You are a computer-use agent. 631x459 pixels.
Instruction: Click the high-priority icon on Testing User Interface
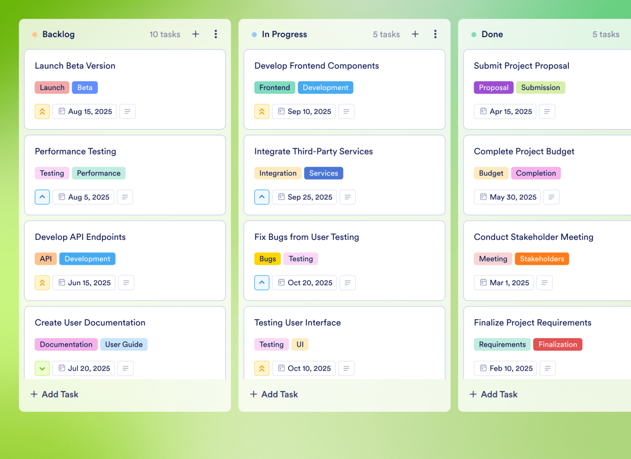[x=262, y=368]
